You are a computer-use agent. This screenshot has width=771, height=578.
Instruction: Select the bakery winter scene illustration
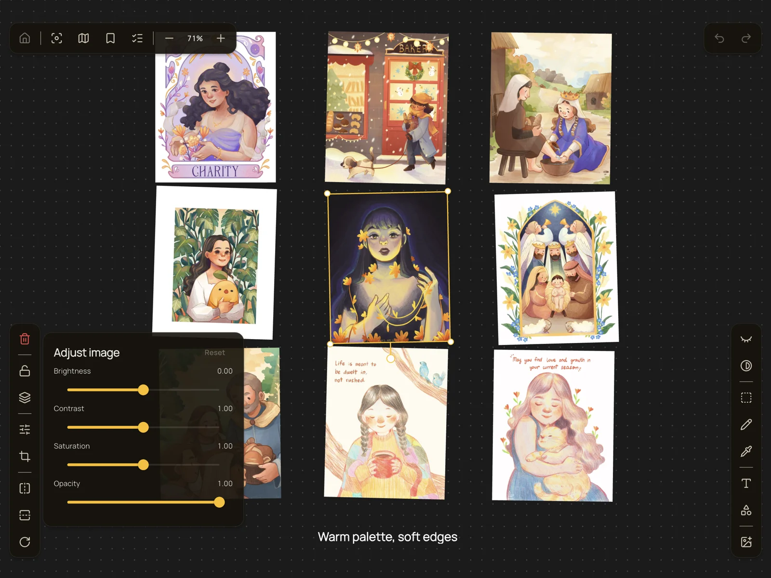(386, 108)
